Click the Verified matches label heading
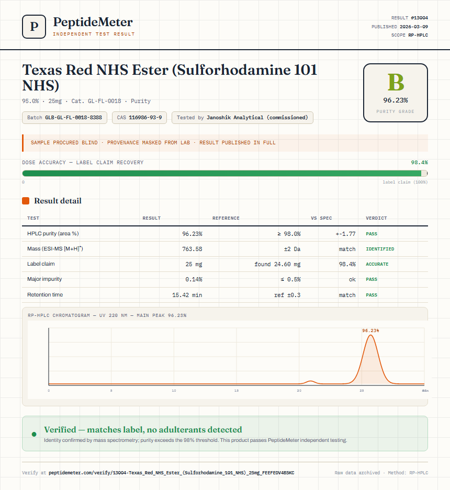 pyautogui.click(x=143, y=430)
